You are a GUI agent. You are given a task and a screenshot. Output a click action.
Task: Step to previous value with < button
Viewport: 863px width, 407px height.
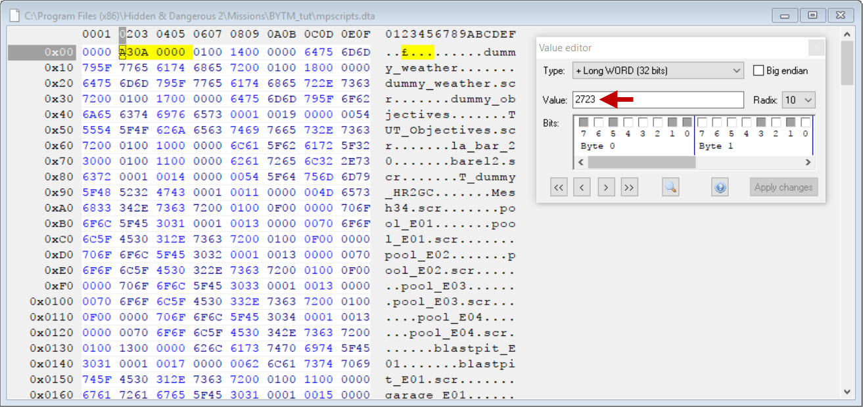[582, 187]
